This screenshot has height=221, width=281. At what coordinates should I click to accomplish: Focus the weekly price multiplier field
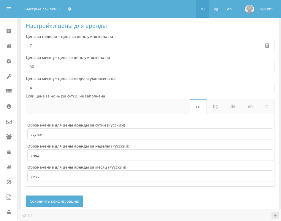click(150, 46)
